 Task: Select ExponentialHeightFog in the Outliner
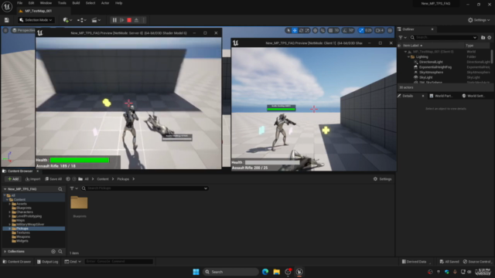point(435,67)
